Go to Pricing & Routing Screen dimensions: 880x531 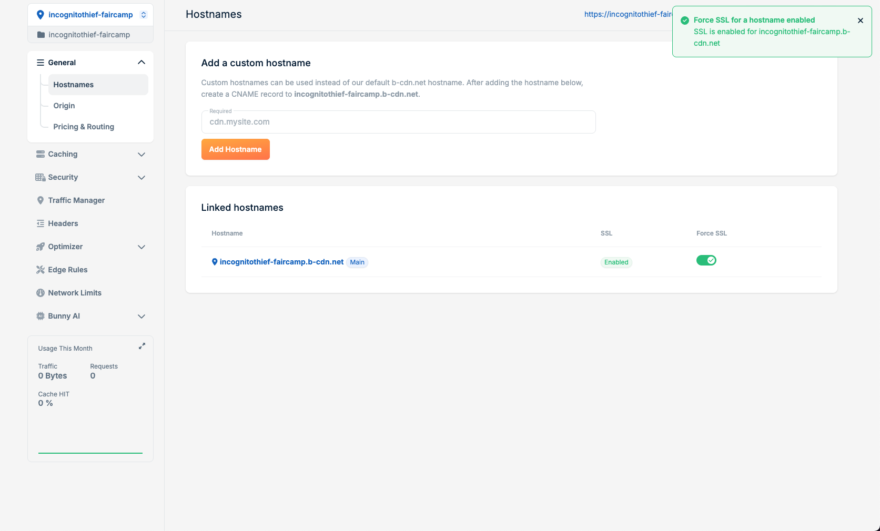84,127
